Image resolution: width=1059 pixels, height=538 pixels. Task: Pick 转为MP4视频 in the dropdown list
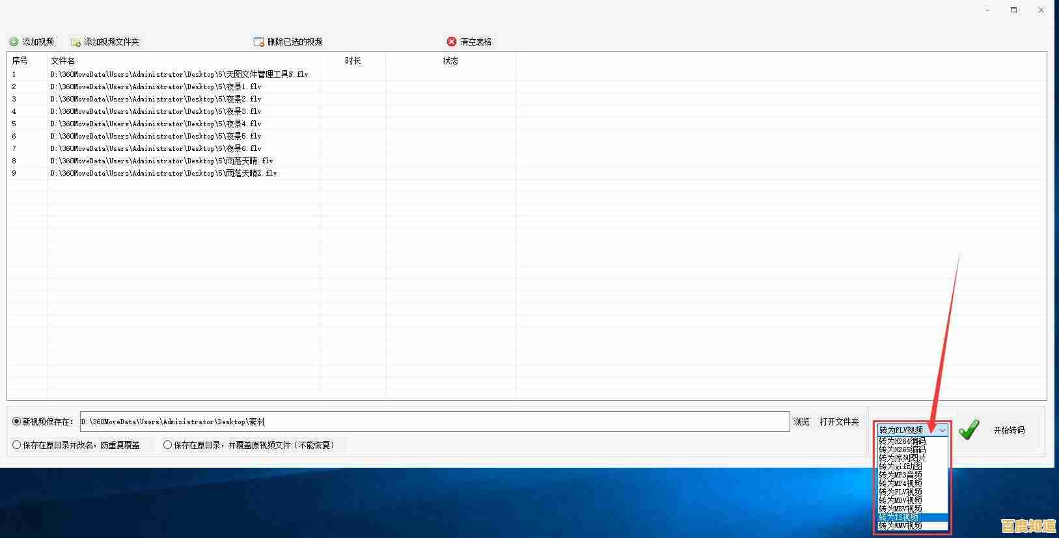(900, 484)
